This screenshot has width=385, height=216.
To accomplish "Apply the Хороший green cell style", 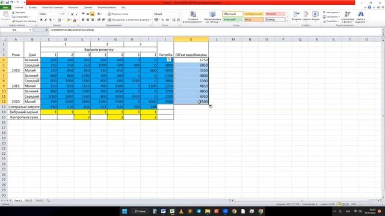I will tap(233, 20).
